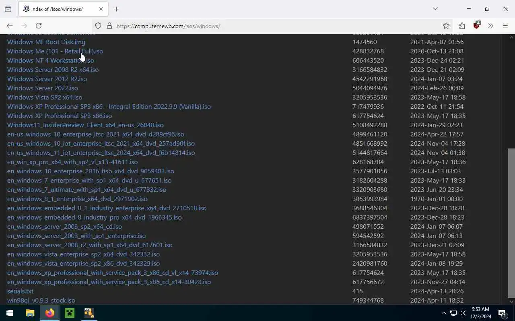Go back to previous page
Image resolution: width=515 pixels, height=321 pixels.
tap(10, 26)
